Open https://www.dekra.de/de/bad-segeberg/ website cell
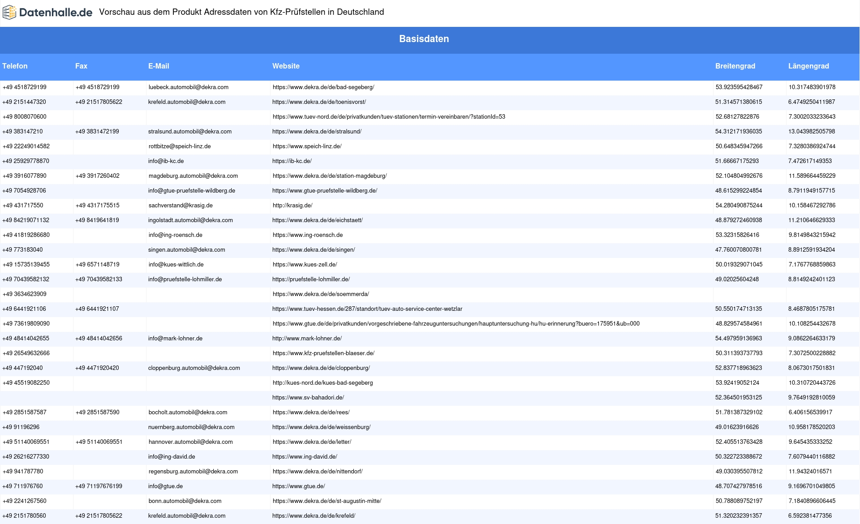The height and width of the screenshot is (524, 860). 323,87
